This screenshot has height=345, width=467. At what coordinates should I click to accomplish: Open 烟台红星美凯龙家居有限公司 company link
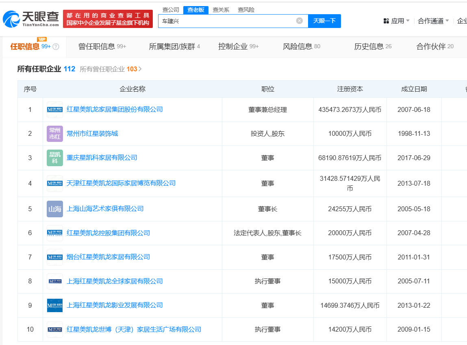pyautogui.click(x=108, y=257)
